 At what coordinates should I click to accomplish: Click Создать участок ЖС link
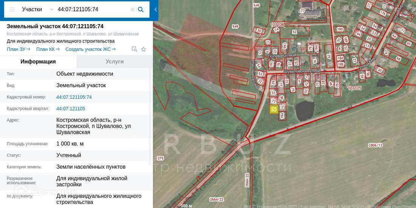[91, 49]
